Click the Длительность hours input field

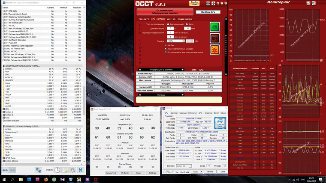pos(170,28)
